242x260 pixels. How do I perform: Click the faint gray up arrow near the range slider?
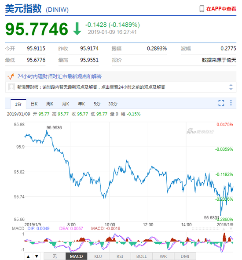coord(224,229)
